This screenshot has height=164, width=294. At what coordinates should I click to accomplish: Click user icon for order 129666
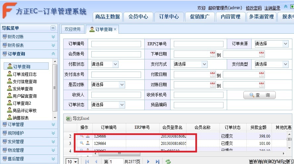(87, 136)
